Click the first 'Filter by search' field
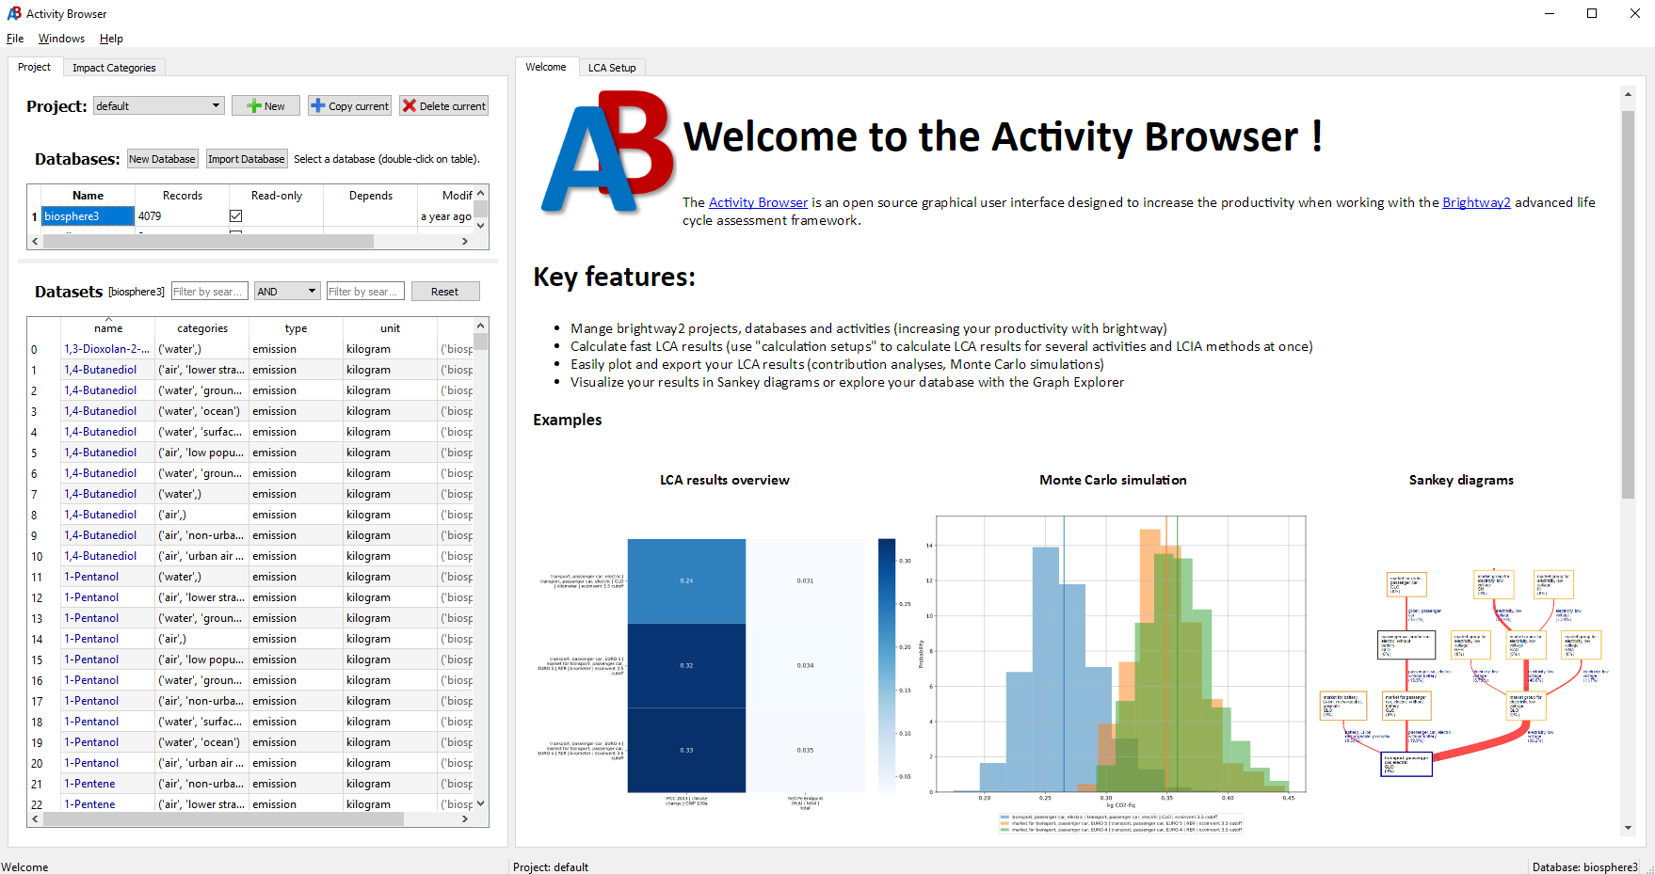The image size is (1655, 874). (x=209, y=291)
